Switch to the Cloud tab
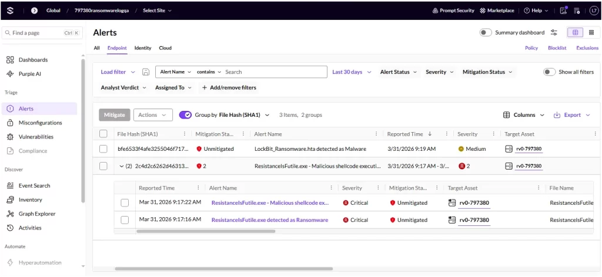The image size is (602, 277). (x=165, y=48)
